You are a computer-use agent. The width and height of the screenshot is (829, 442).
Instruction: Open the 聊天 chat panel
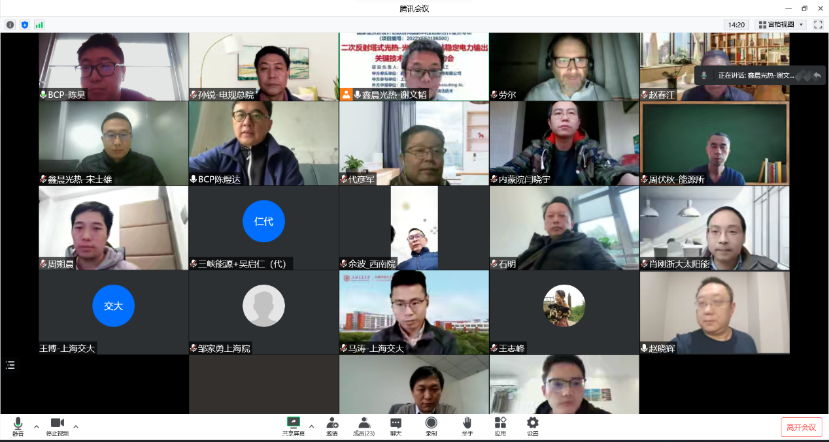tap(396, 427)
